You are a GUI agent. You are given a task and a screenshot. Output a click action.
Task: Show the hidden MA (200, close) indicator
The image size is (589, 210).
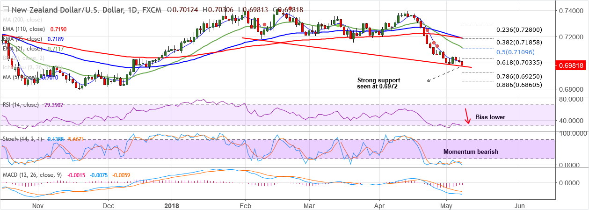[22, 20]
